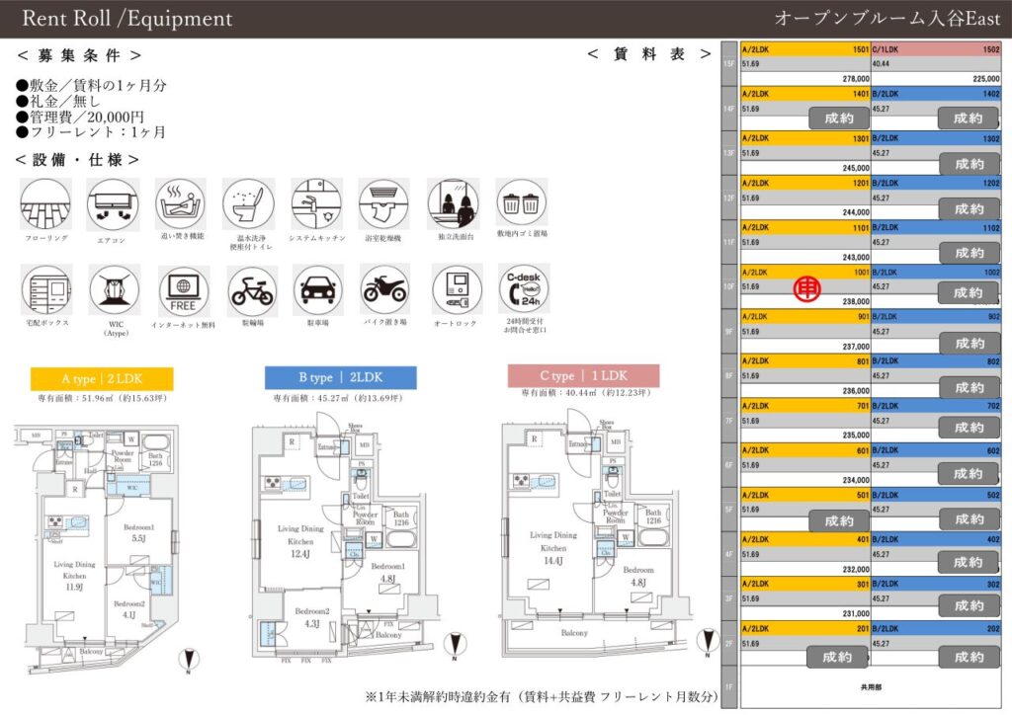Viewport: 1012px width, 715px height.
Task: Click the auto-lock (オートロック) intercom icon
Action: coord(457,289)
